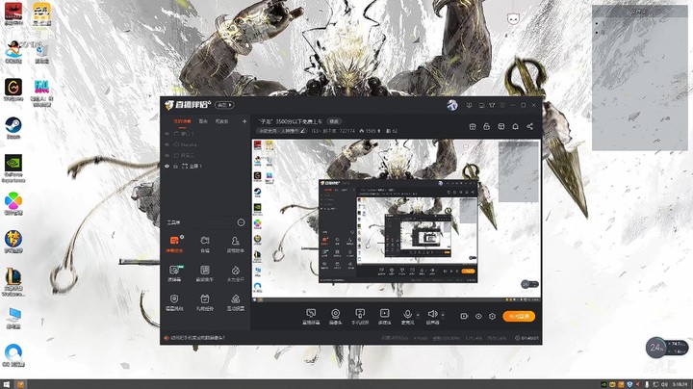Click the broadcast timer in status bar
Screen dimensions: 693x389
point(526,338)
